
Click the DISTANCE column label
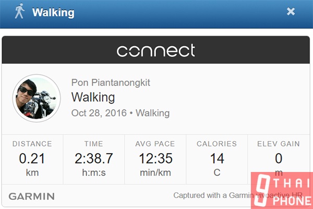pyautogui.click(x=32, y=144)
